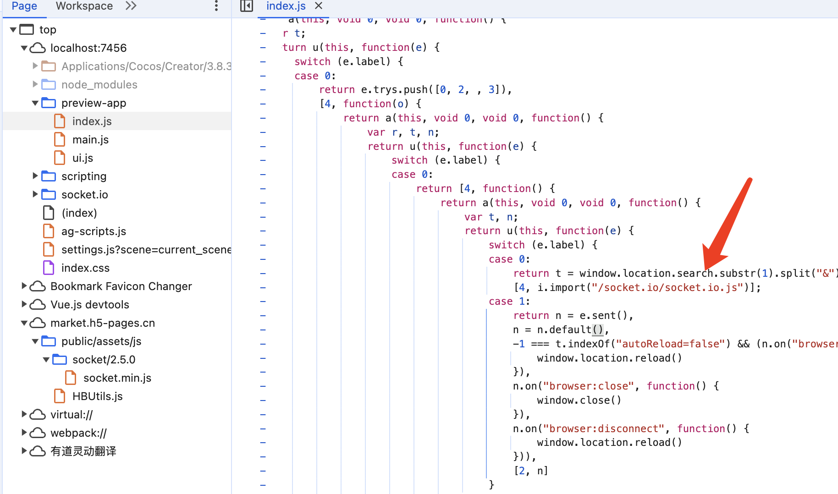Screen dimensions: 838x494
Task: Click the socket.min.js file icon
Action: (71, 378)
